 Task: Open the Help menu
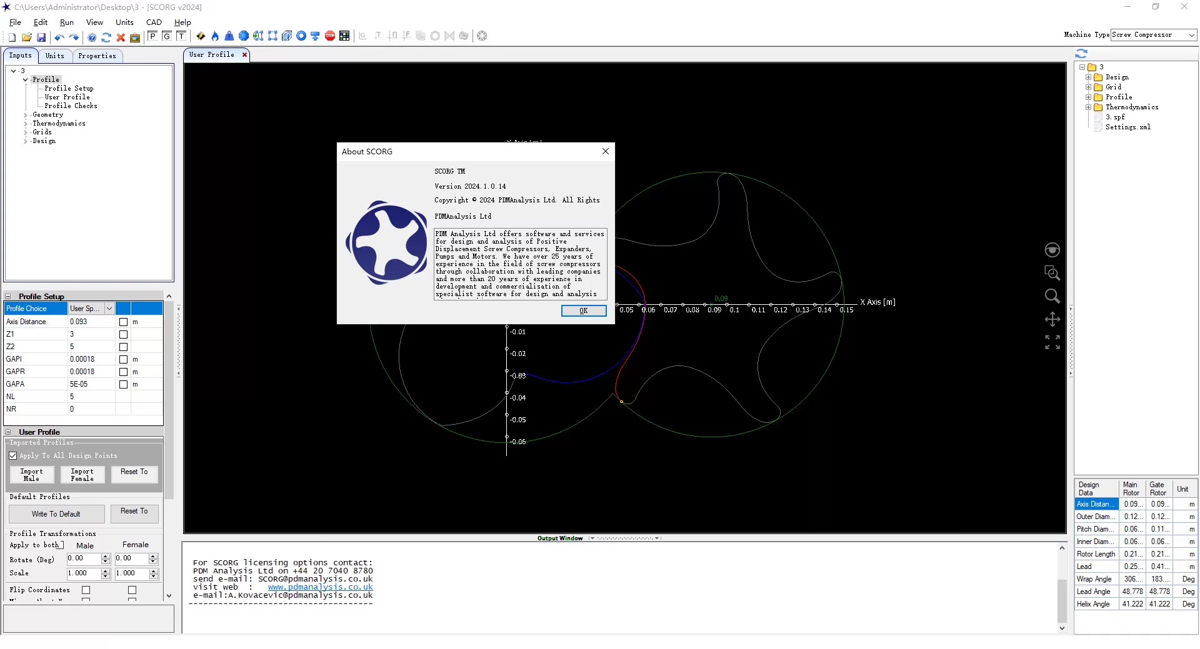tap(182, 22)
